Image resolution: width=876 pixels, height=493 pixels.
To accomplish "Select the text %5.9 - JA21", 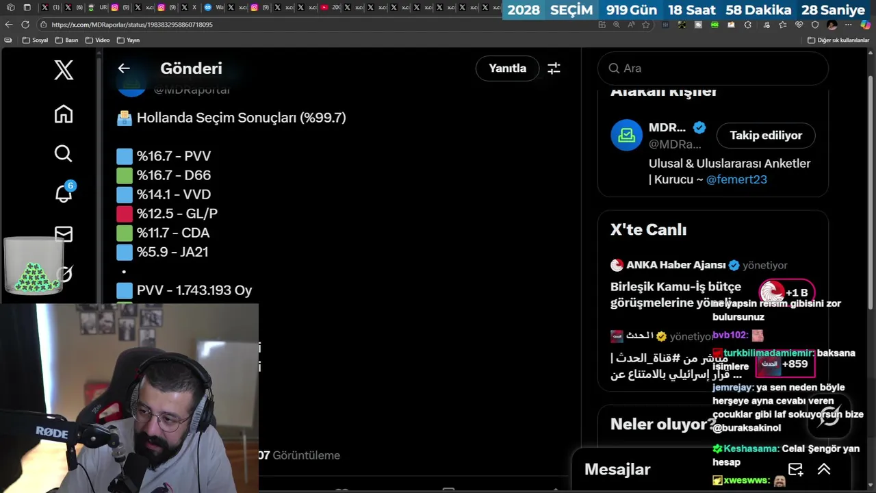I will point(172,252).
